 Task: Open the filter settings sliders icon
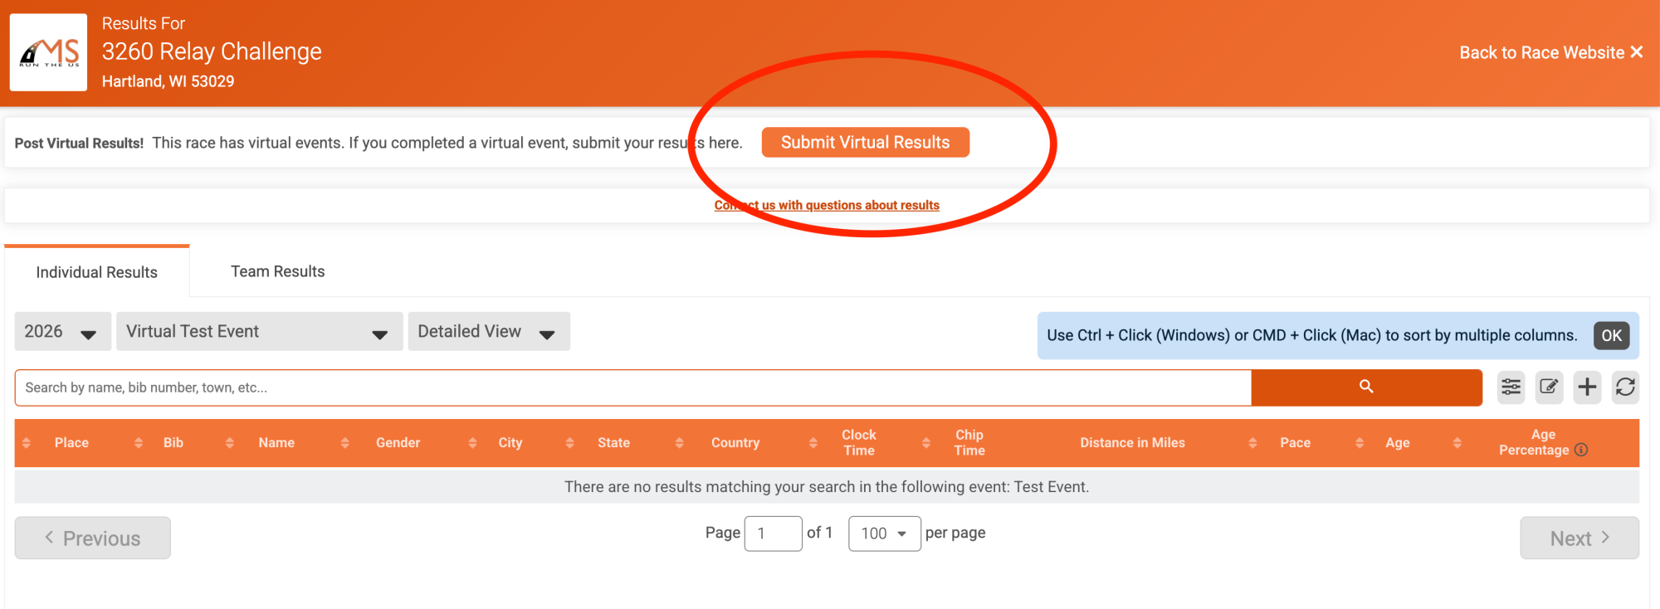pos(1511,387)
